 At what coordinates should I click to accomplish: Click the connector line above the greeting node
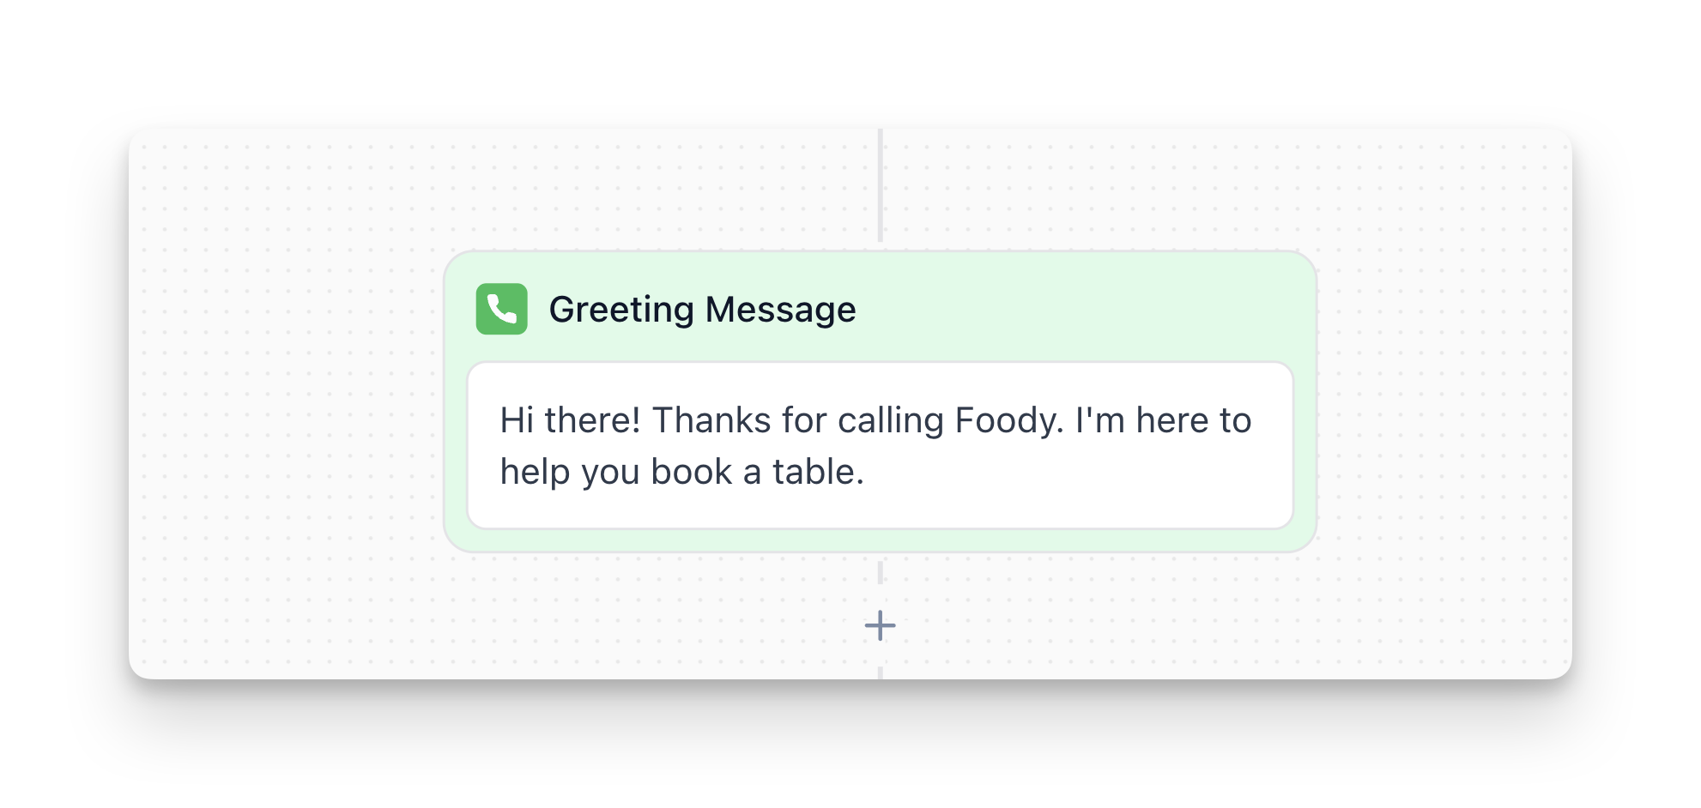pyautogui.click(x=880, y=186)
